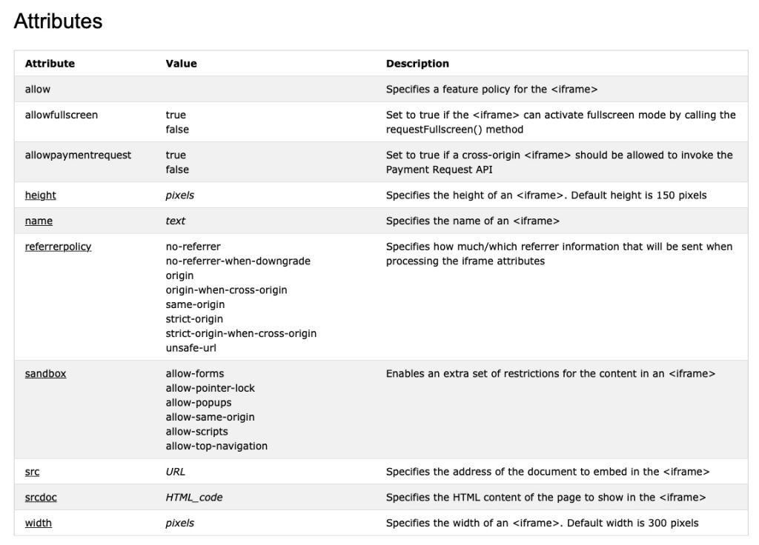Open the srcdoc attribute link
Image resolution: width=759 pixels, height=545 pixels.
(x=42, y=498)
